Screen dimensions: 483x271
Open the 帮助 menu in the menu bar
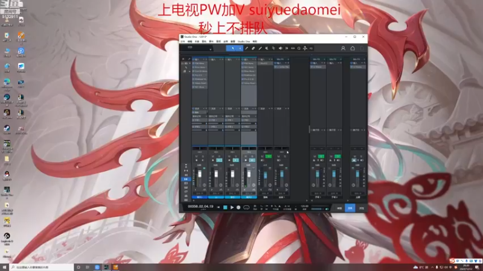(255, 42)
